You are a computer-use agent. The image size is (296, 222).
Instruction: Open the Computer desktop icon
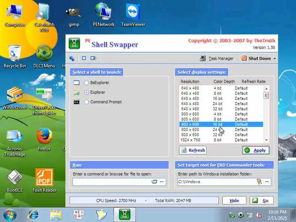click(15, 15)
